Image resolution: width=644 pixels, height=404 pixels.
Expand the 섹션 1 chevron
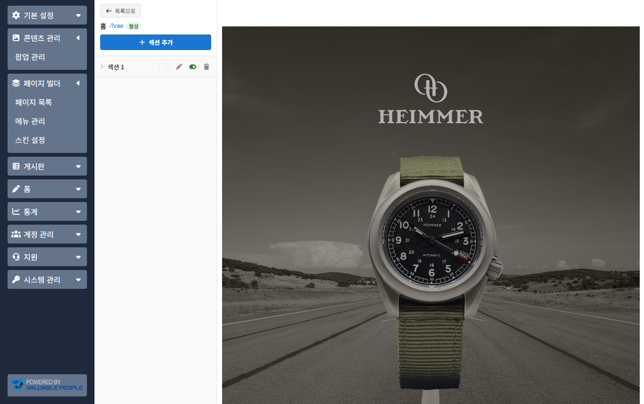point(102,67)
